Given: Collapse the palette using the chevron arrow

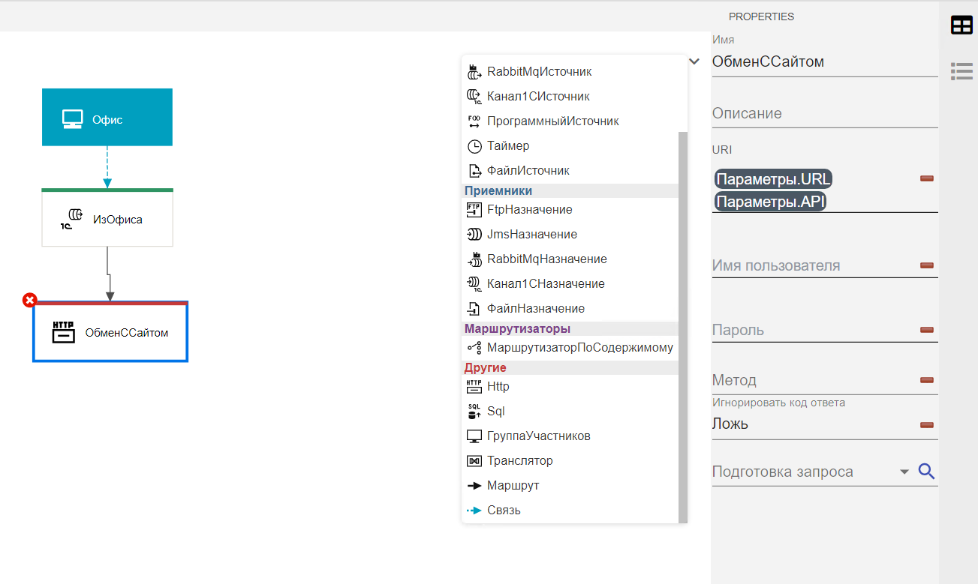Looking at the screenshot, I should click(x=694, y=61).
